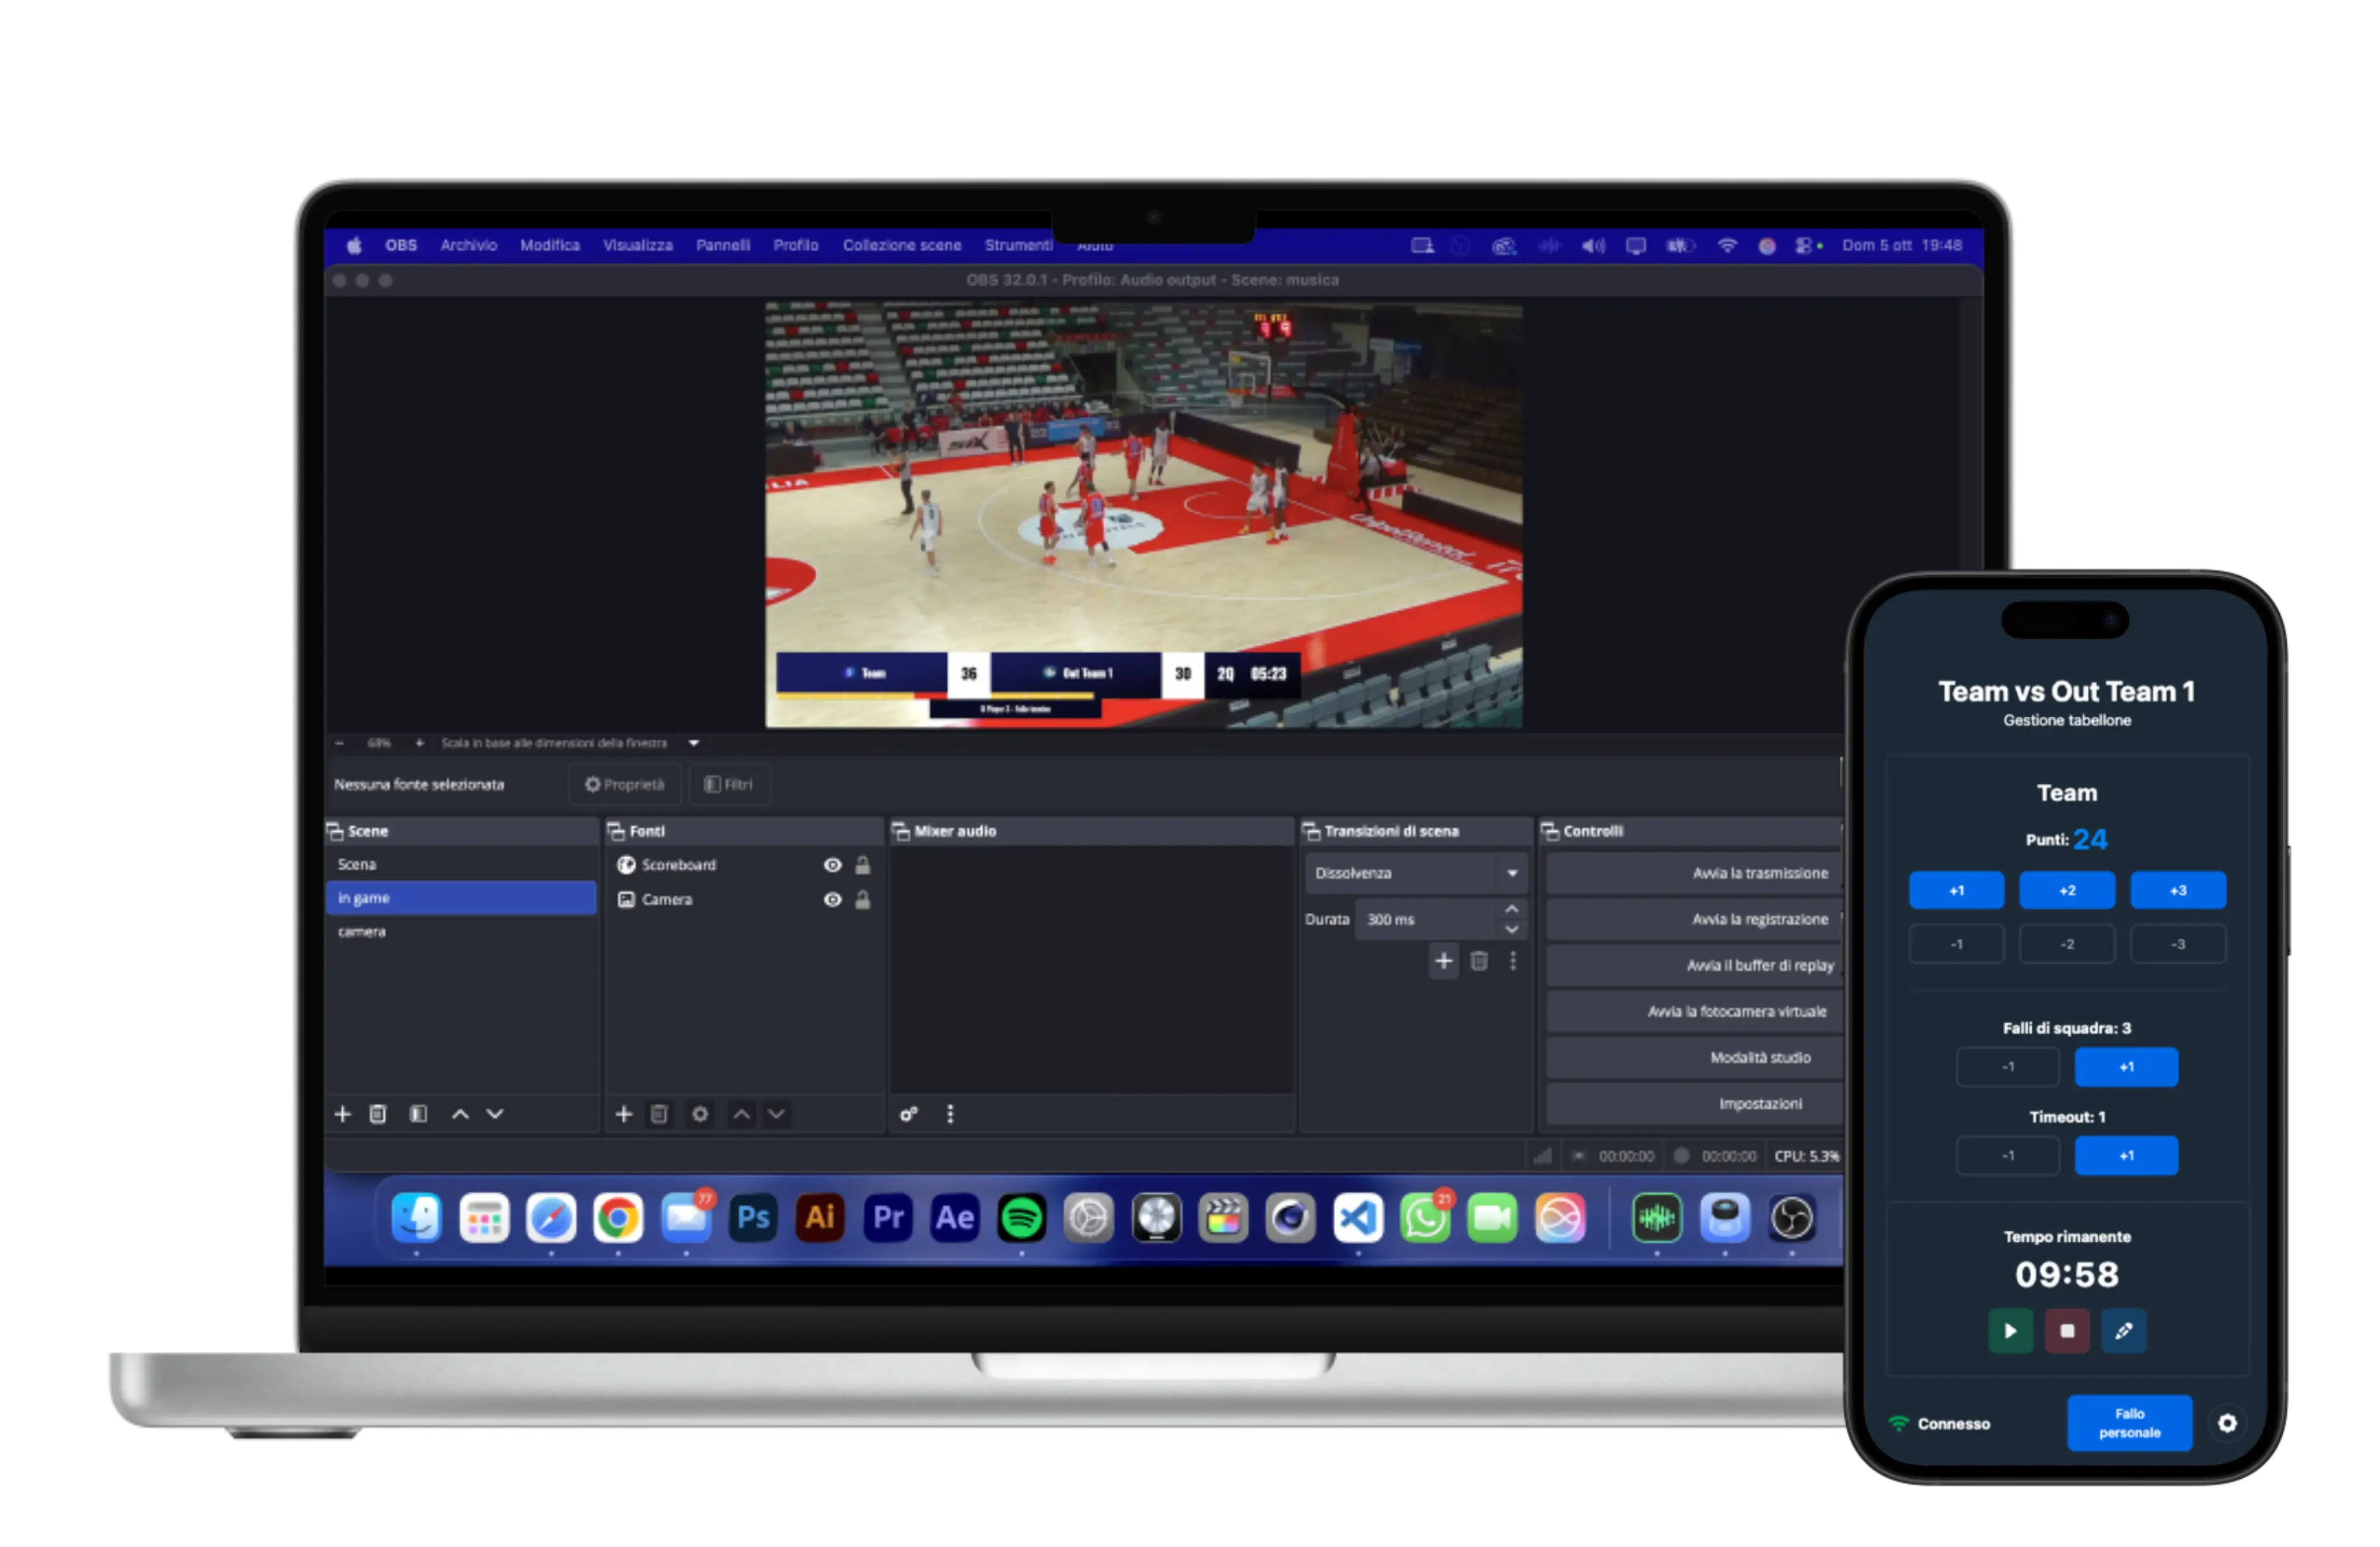Viewport: 2380px width, 1547px height.
Task: Start the remaining time clock on phone
Action: (x=2010, y=1330)
